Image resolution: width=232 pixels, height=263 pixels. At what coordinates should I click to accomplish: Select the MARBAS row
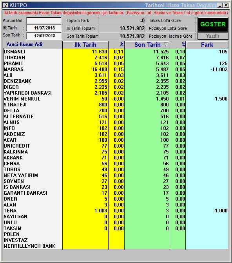116,69
